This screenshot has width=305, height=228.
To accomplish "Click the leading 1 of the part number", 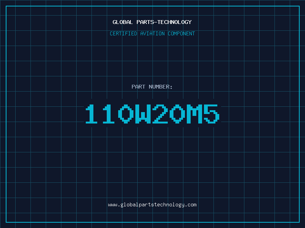I will 91,114.
